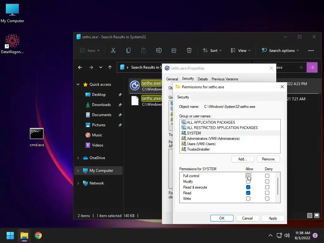Open clock and date in taskbar
The height and width of the screenshot is (243, 324).
point(302,235)
